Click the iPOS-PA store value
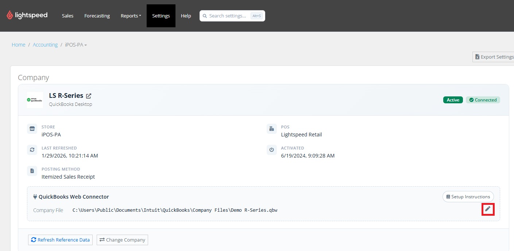514x251 pixels. [51, 135]
